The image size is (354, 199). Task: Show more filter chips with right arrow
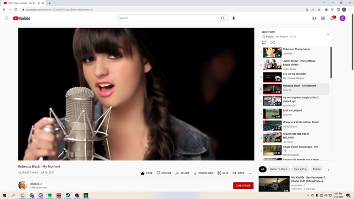tap(328, 170)
